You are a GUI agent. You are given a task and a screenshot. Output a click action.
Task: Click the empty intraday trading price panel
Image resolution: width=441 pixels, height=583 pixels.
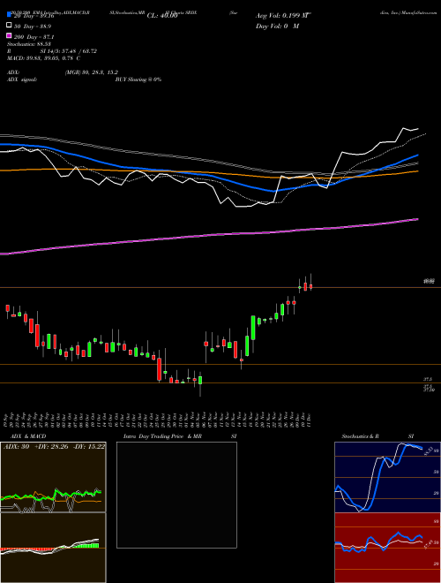point(176,495)
